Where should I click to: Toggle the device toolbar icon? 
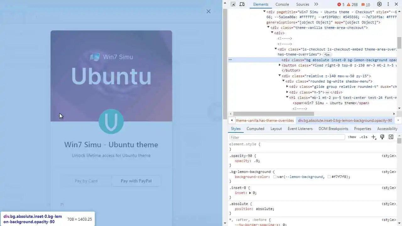(242, 4)
